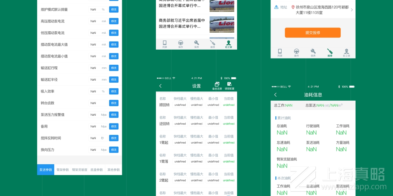Select the 底盘参数 tab
The image size is (393, 196).
point(96,170)
